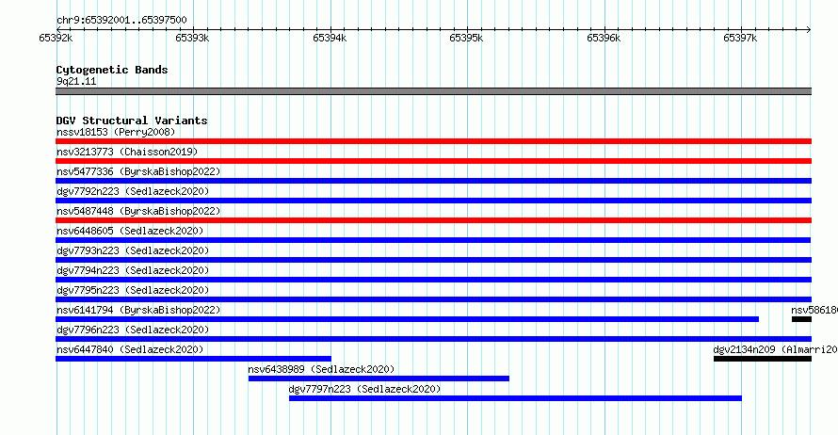Open variant label dgv7796n223 (Sedlazeck2020)
The image size is (838, 435).
tap(133, 330)
